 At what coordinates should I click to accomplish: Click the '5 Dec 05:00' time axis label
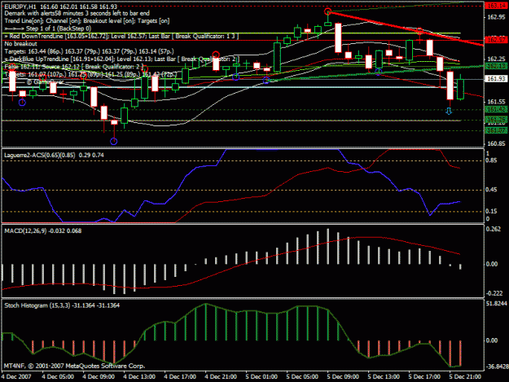(302, 377)
